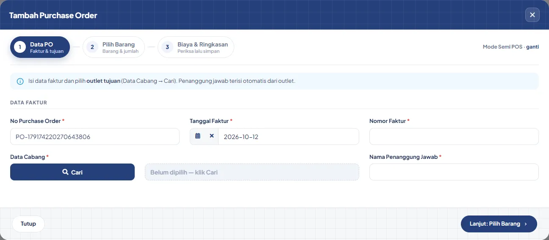
Task: Click the info icon in the hint banner
Action: (20, 81)
